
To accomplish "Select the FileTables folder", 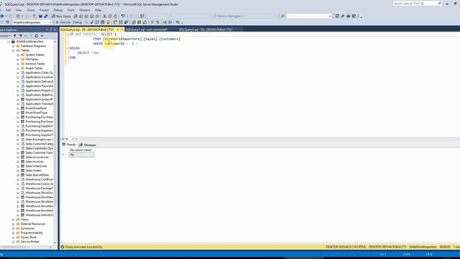I will 32,59.
